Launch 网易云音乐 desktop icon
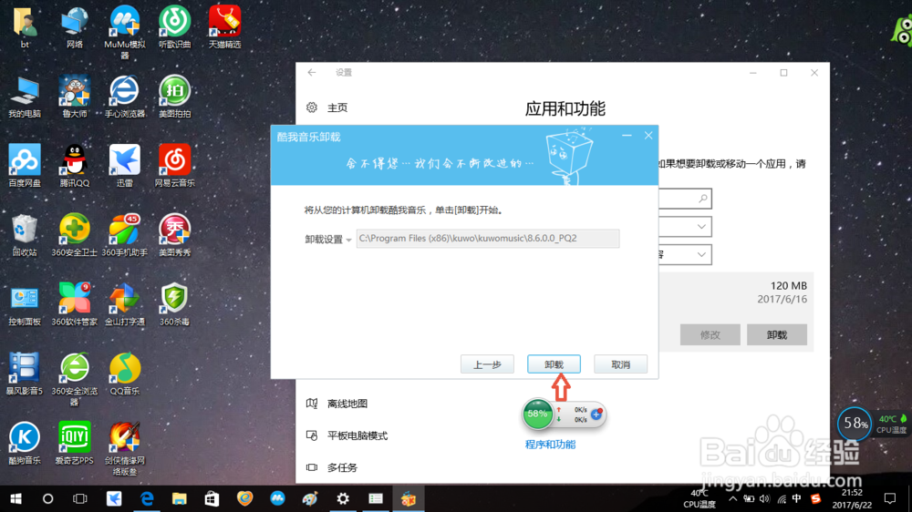Image resolution: width=912 pixels, height=512 pixels. pyautogui.click(x=174, y=166)
